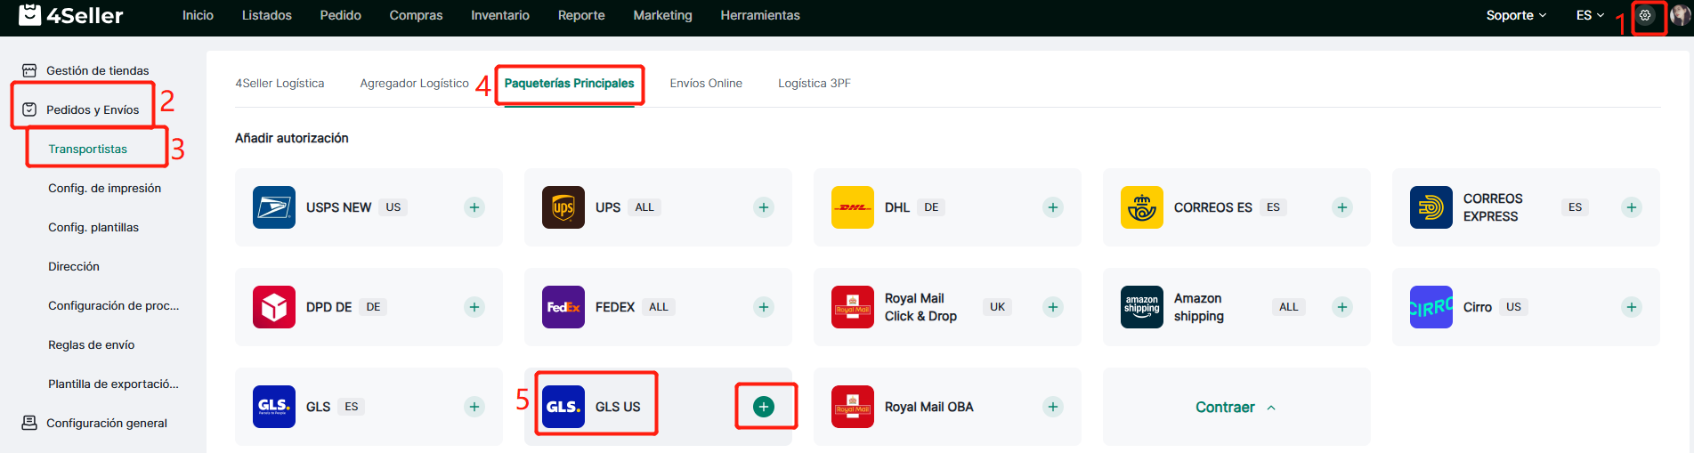Expand Configuración general section

(x=107, y=423)
